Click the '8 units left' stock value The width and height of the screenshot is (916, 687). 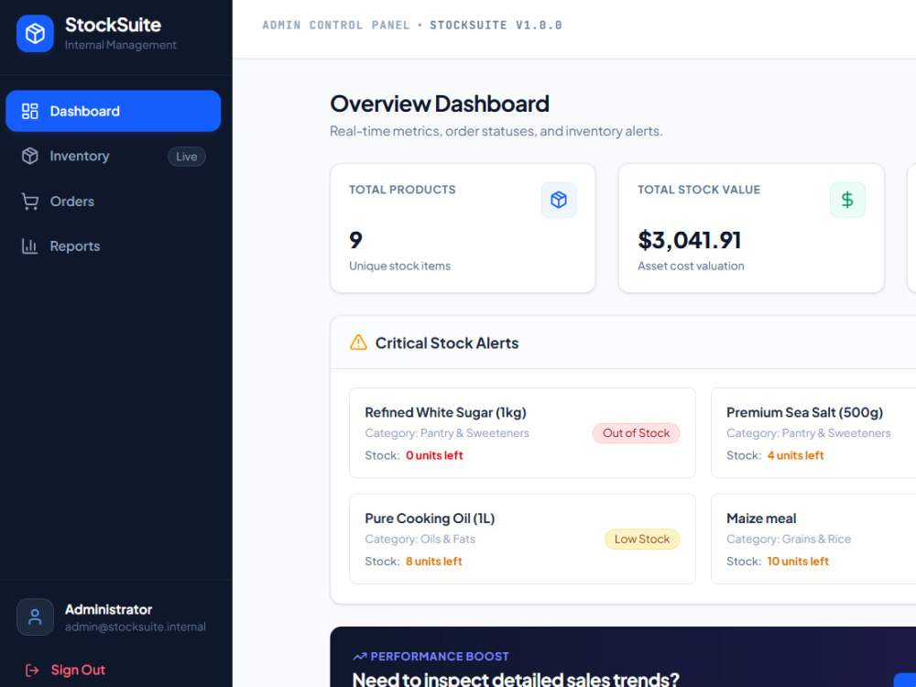click(x=433, y=562)
